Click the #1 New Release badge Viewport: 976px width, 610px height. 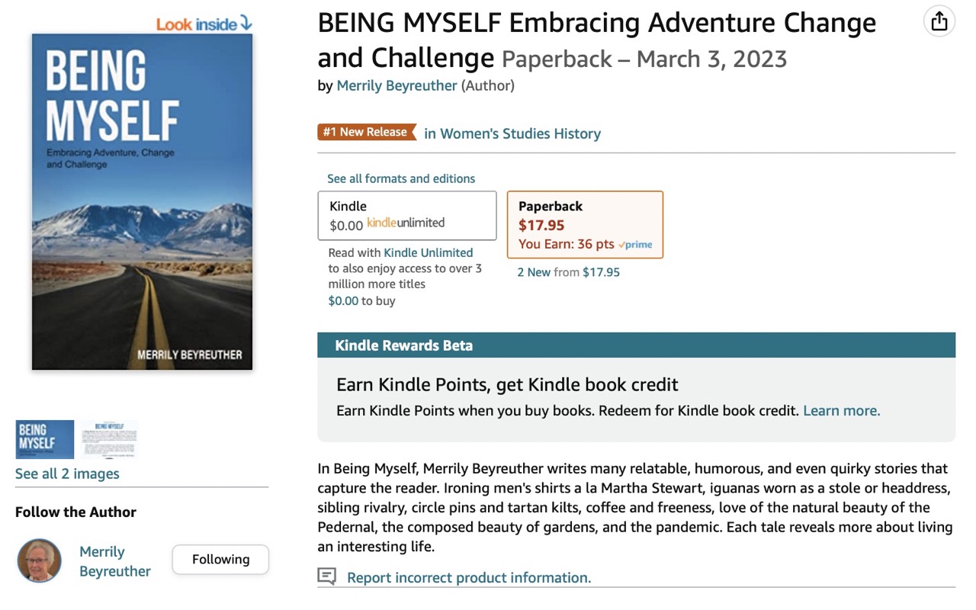coord(367,132)
